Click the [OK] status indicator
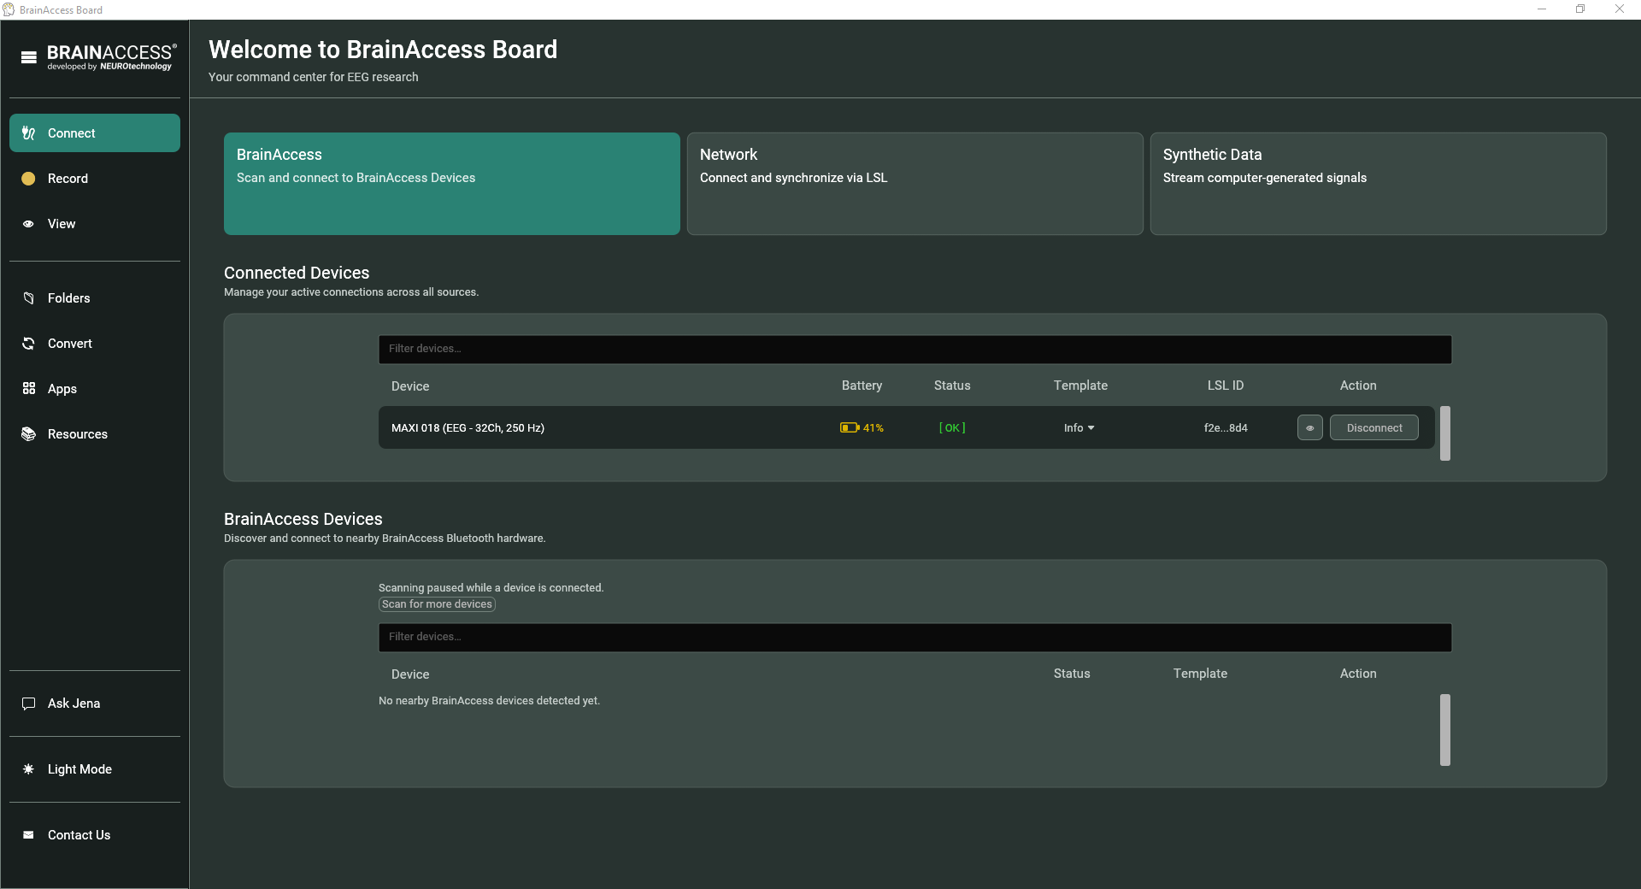Screen dimensions: 1641x889 [952, 428]
